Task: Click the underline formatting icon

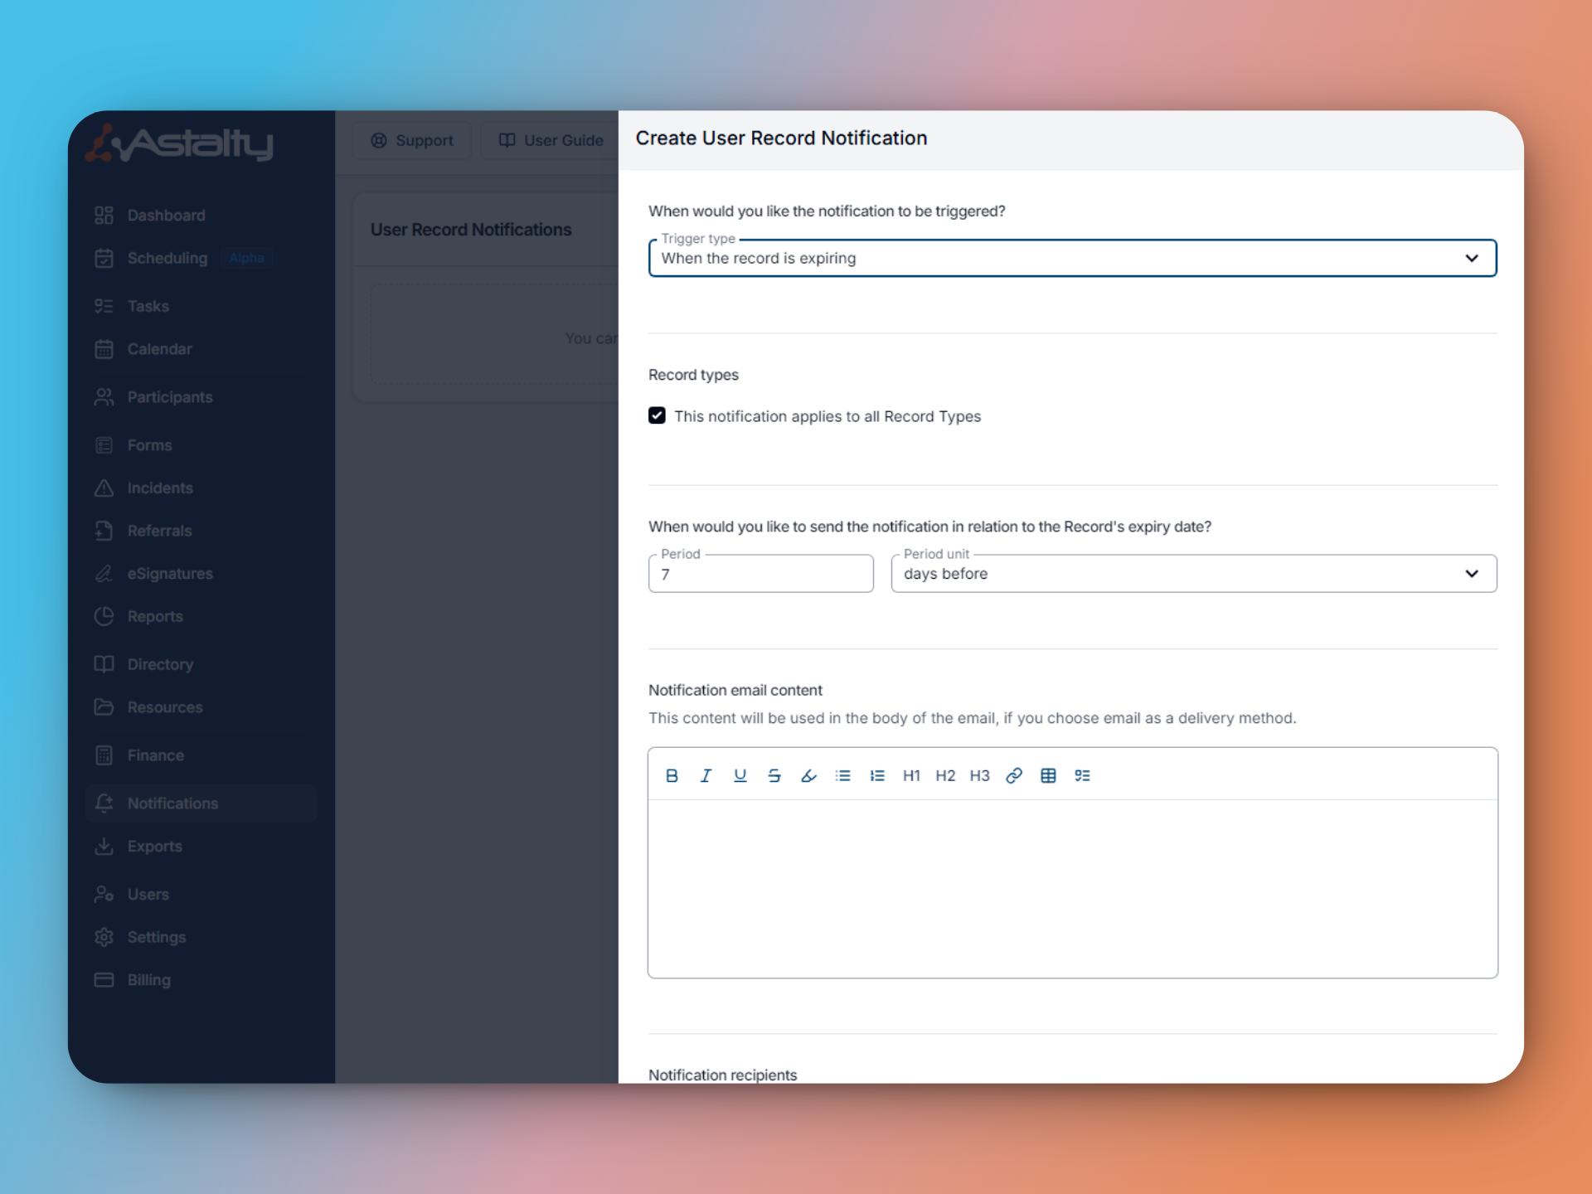Action: pyautogui.click(x=740, y=775)
